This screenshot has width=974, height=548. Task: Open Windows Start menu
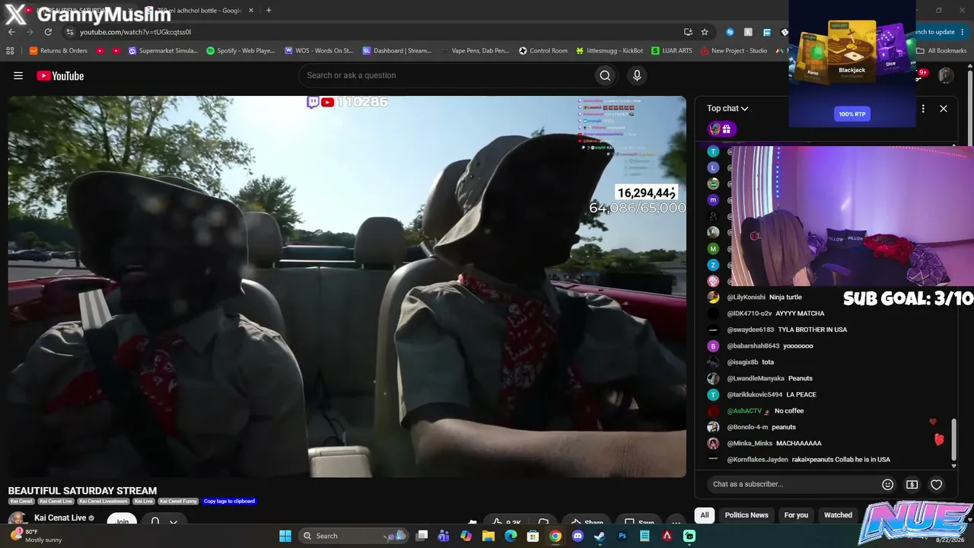click(285, 536)
